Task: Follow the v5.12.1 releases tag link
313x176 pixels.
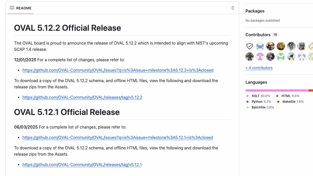Action: tap(82, 165)
